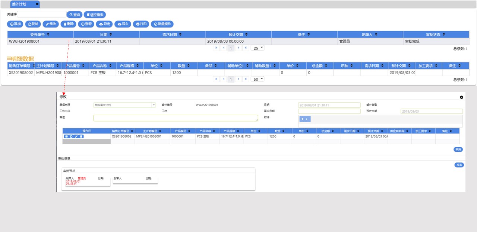Image resolution: width=477 pixels, height=232 pixels.
Task: Click the 附件 add attachment plus button
Action: pyautogui.click(x=305, y=119)
